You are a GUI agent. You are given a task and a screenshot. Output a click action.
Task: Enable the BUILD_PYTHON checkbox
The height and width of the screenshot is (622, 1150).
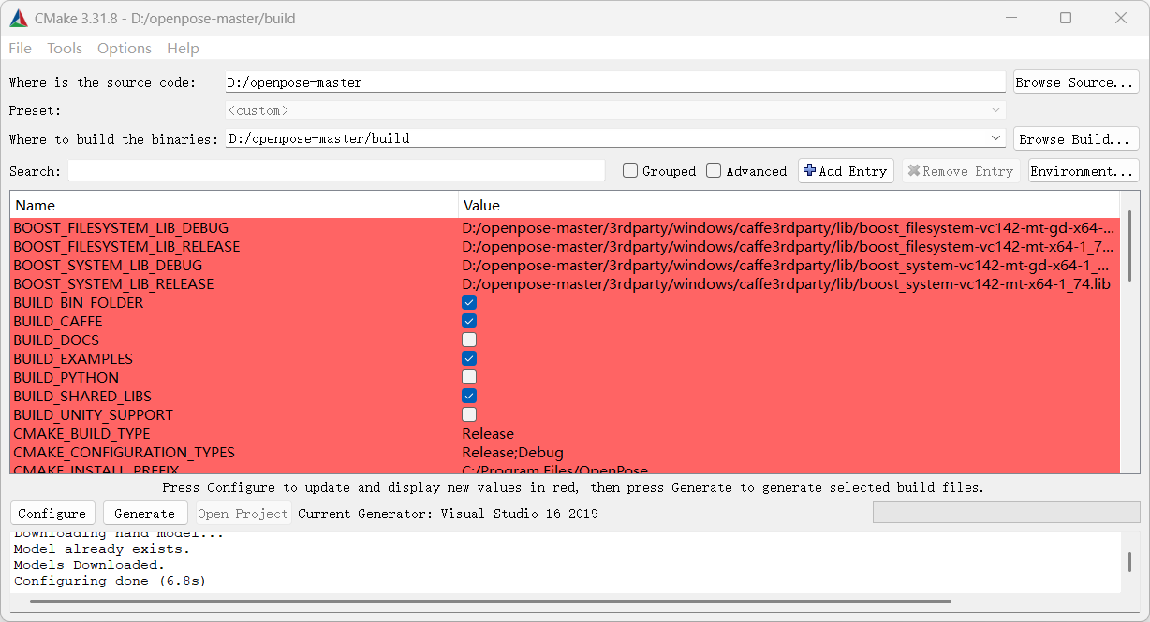coord(468,377)
